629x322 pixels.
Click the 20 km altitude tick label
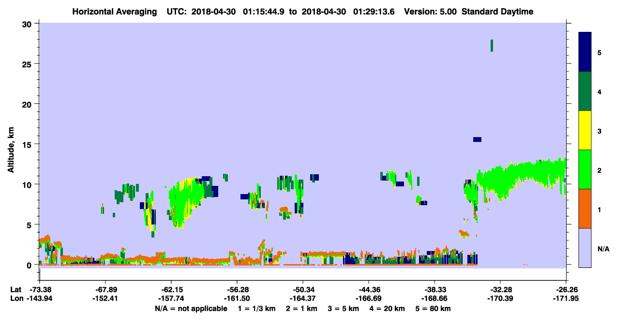coord(27,104)
